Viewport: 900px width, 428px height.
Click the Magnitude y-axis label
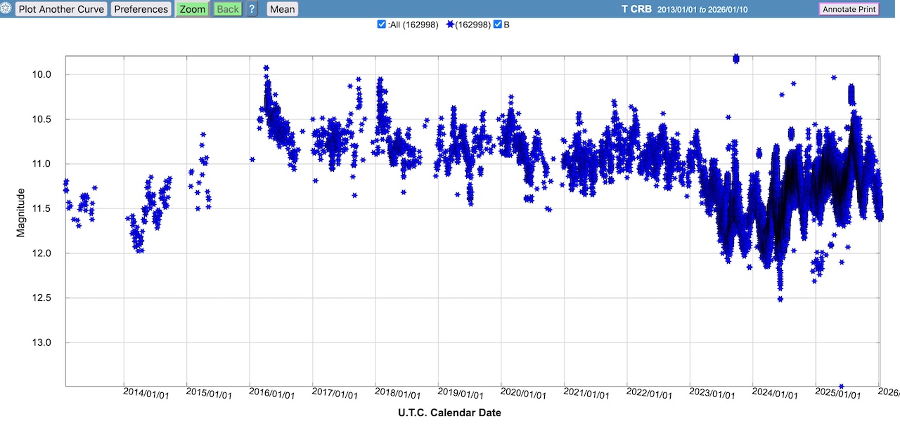tap(21, 212)
